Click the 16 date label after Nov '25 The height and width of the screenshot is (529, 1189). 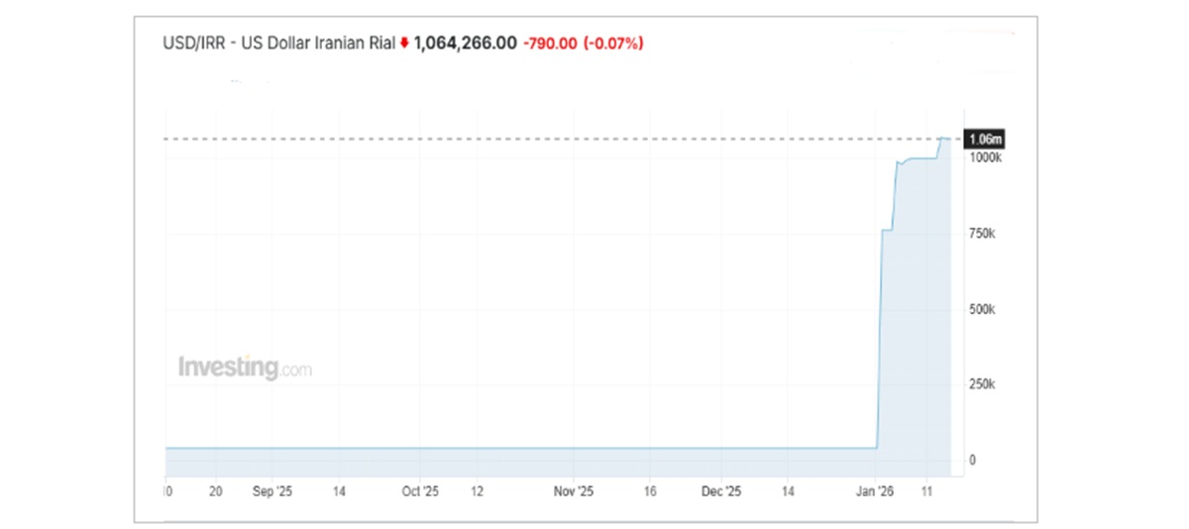(650, 490)
